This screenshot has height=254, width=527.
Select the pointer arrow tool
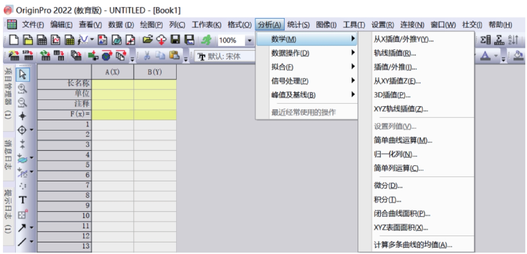23,75
